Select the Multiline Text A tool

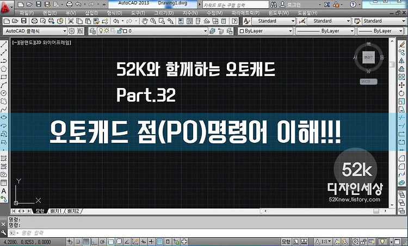[x=4, y=191]
